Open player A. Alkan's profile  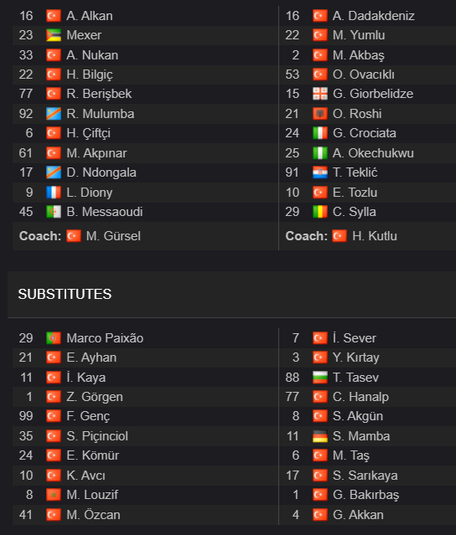[90, 16]
